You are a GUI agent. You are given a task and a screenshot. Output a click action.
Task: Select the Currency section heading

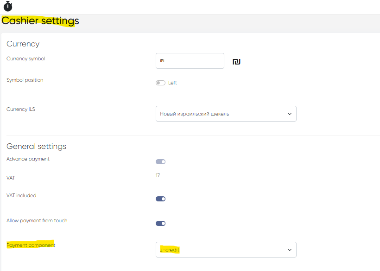23,44
